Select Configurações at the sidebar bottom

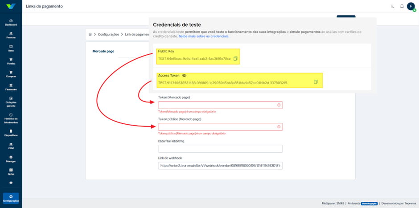(x=11, y=198)
